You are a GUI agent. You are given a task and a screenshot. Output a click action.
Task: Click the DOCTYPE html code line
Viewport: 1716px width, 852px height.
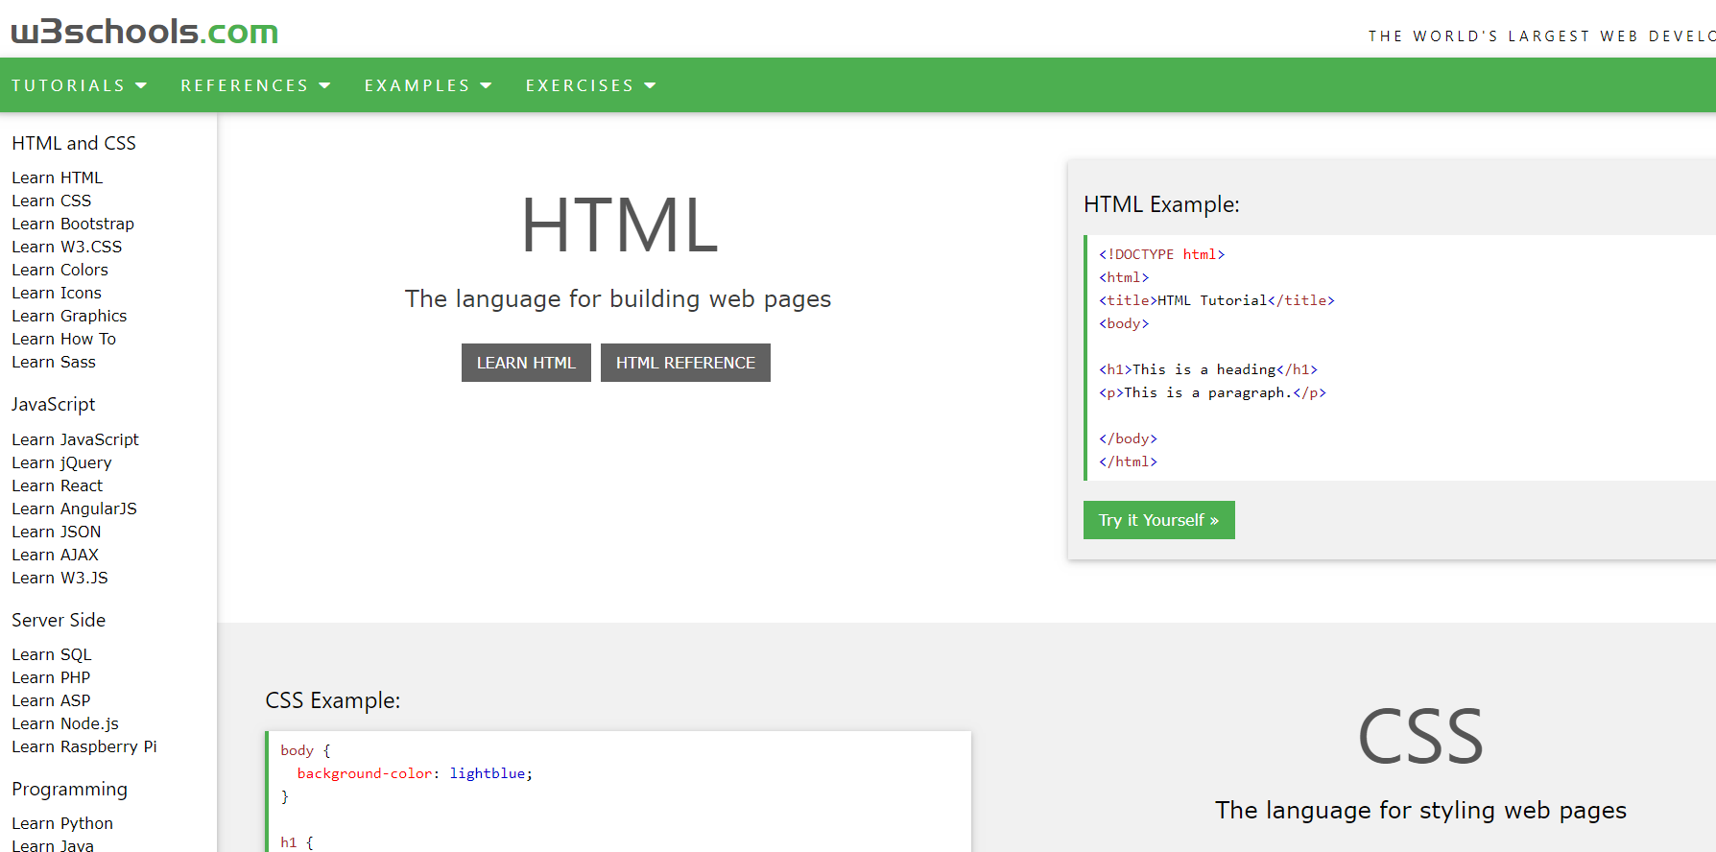click(x=1162, y=254)
